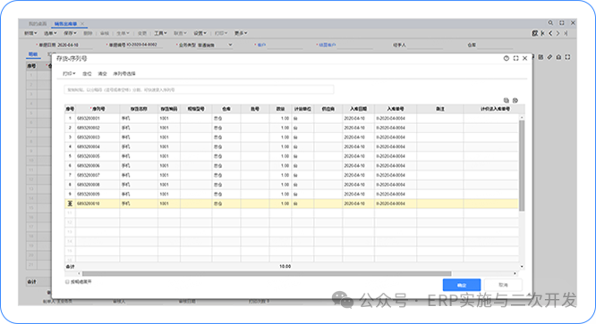Select row with serial 6893260005
Viewport: 596px width, 324px height.
(x=292, y=156)
